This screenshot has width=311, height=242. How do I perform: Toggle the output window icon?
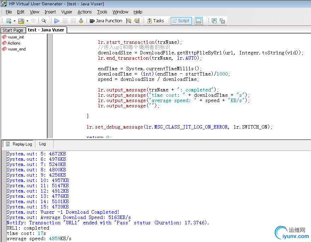(198, 21)
